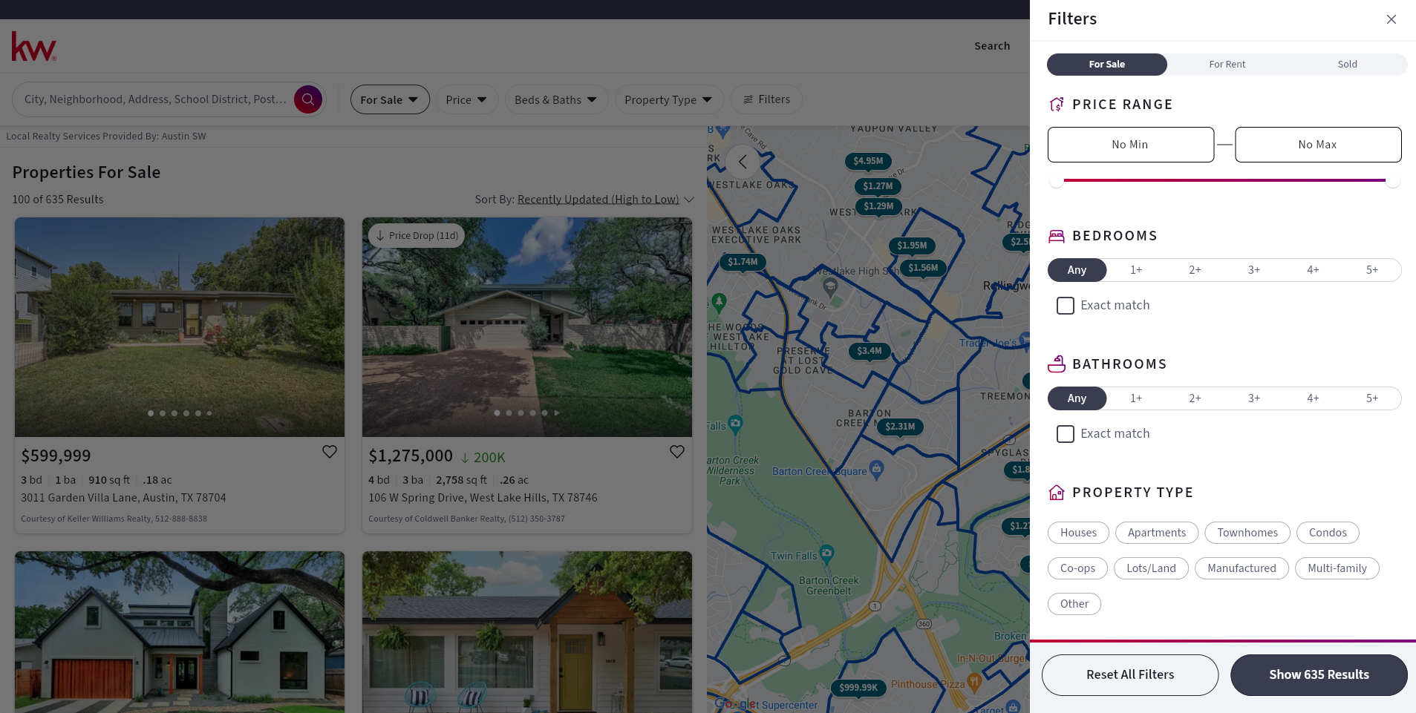This screenshot has height=713, width=1416.
Task: Select 4+ bathrooms option
Action: coord(1313,398)
